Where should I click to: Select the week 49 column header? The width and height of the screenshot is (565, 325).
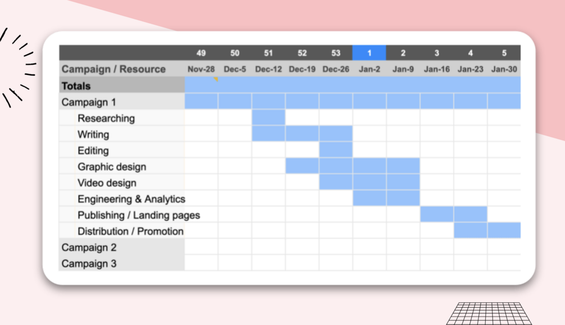pyautogui.click(x=201, y=53)
